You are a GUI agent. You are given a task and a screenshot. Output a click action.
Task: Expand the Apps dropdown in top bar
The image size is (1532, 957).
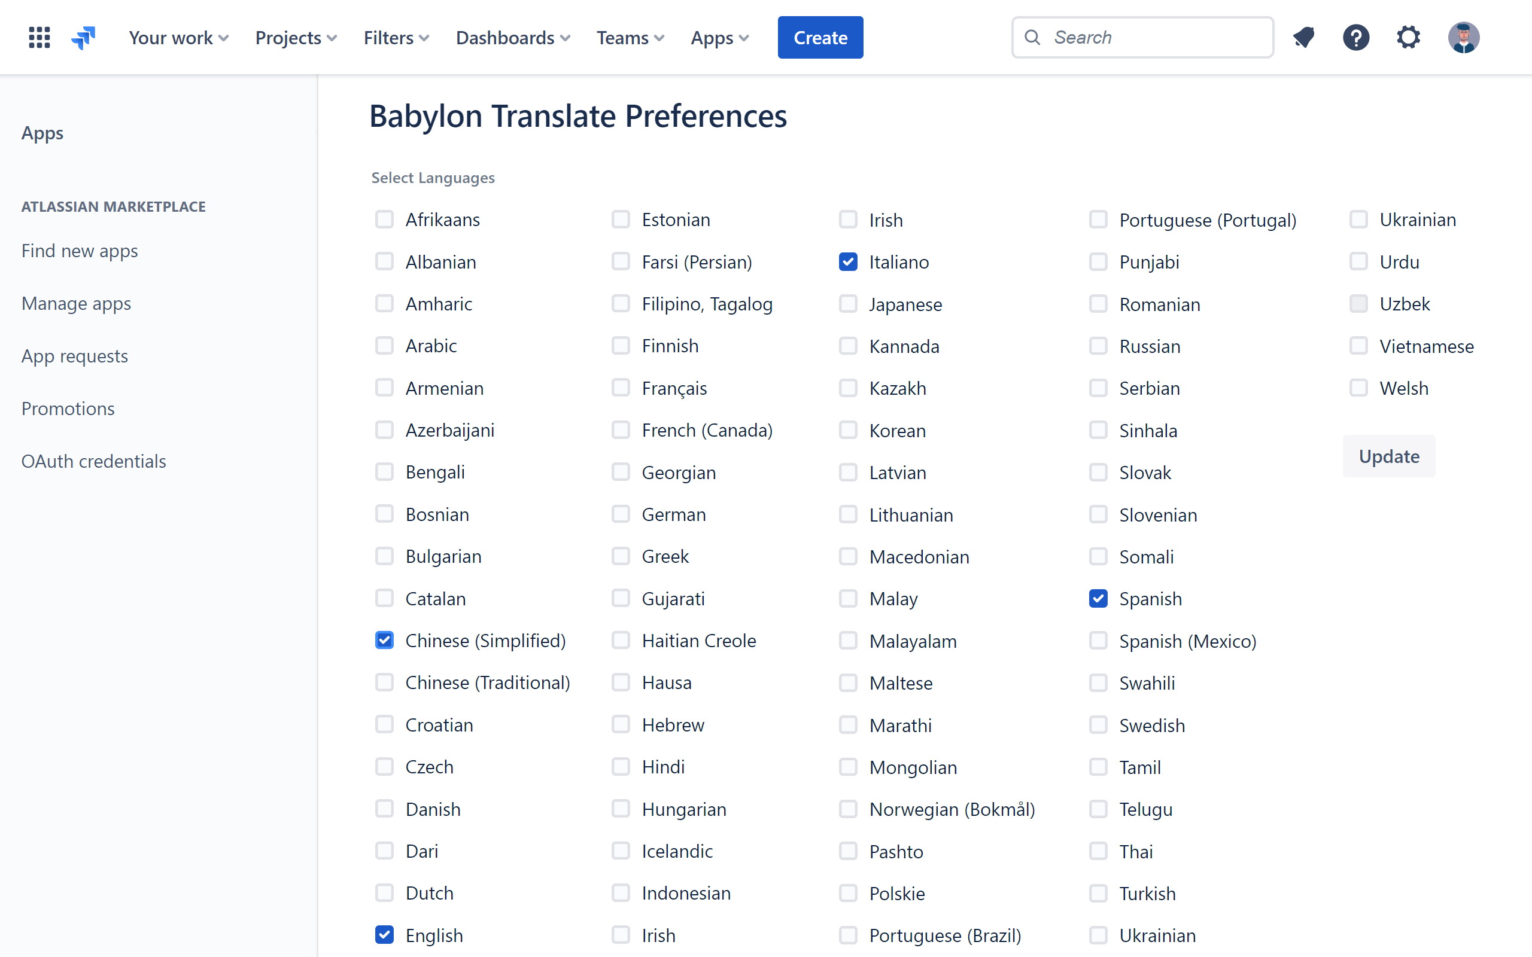pos(720,37)
